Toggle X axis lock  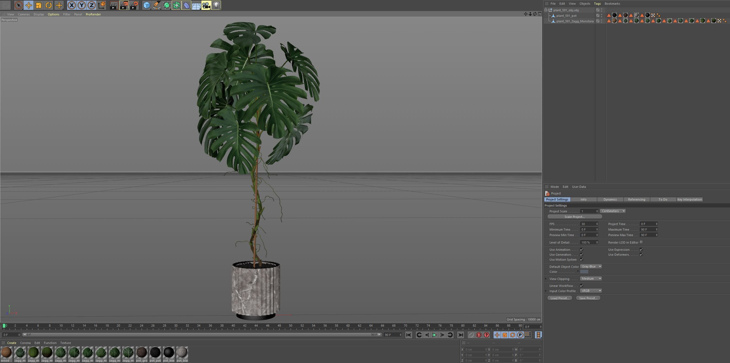pyautogui.click(x=72, y=5)
